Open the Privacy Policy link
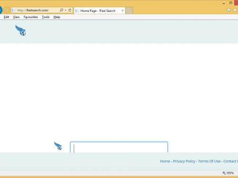The image size is (238, 178). pyautogui.click(x=184, y=161)
